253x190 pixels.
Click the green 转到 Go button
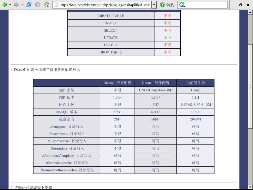167,5
